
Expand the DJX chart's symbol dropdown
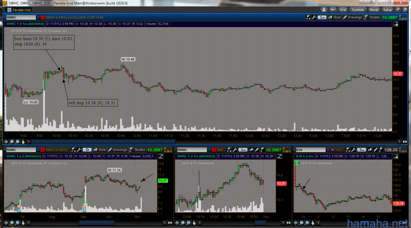pyautogui.click(x=328, y=150)
